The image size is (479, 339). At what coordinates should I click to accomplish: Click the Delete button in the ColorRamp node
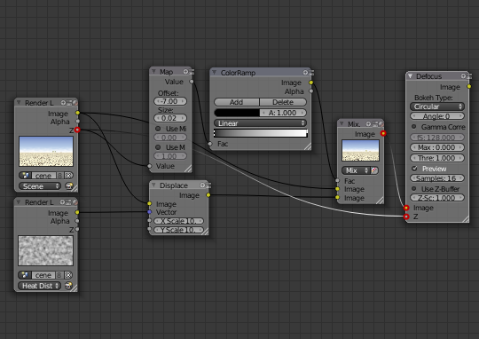click(283, 102)
